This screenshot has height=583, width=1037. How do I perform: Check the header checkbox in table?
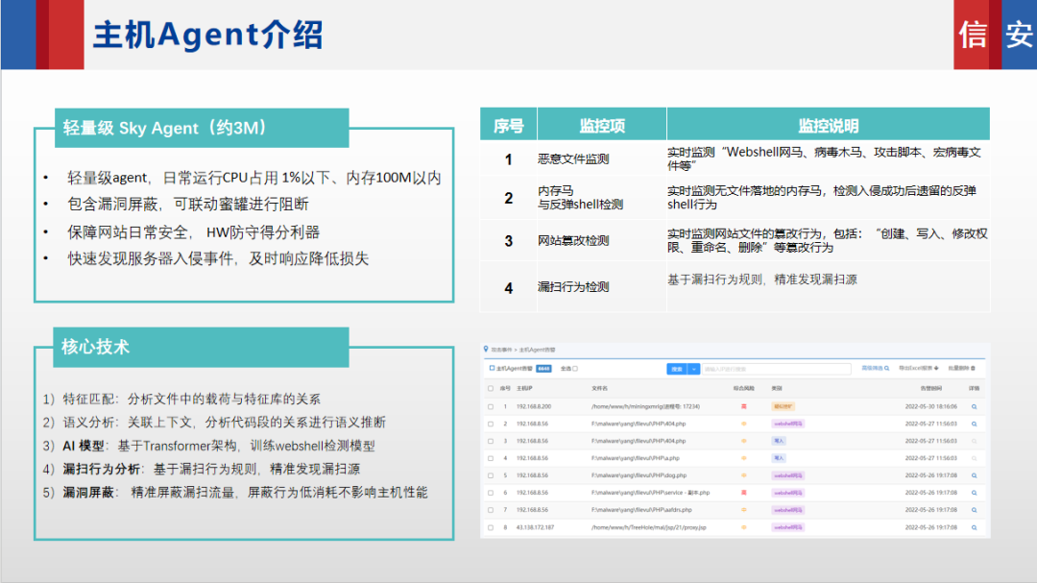pyautogui.click(x=491, y=389)
